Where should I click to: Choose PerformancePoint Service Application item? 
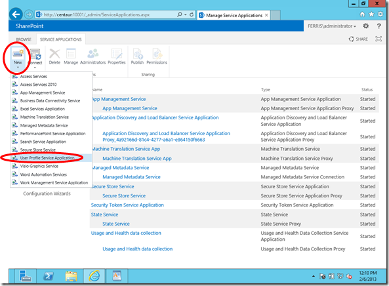[51, 133]
